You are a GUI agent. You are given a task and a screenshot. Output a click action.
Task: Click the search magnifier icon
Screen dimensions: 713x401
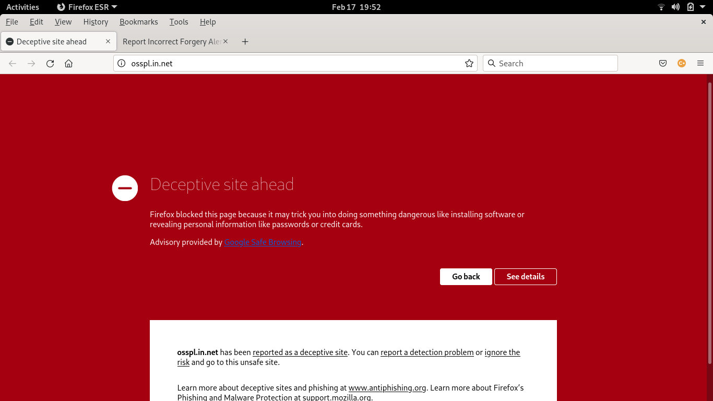(x=491, y=63)
